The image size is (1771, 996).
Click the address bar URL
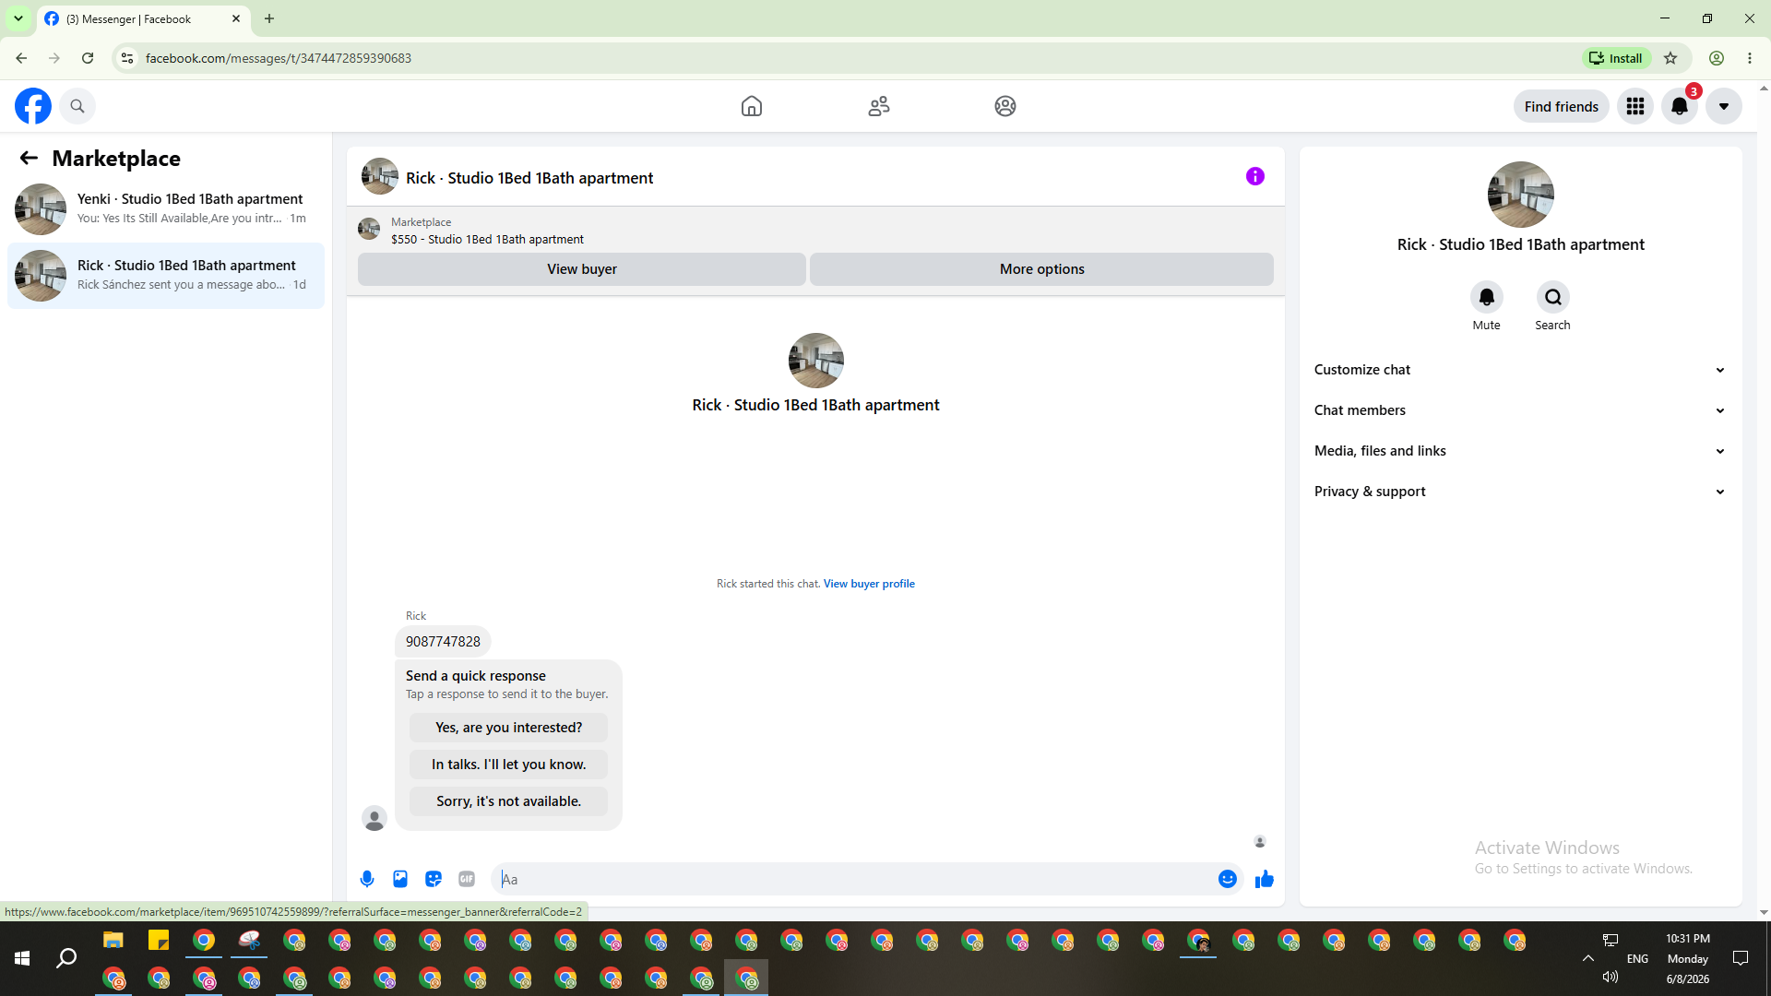279,58
